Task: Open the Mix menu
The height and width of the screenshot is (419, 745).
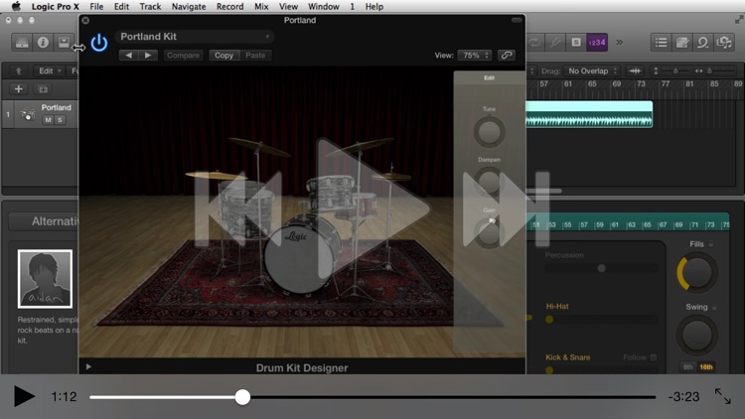Action: (x=261, y=7)
